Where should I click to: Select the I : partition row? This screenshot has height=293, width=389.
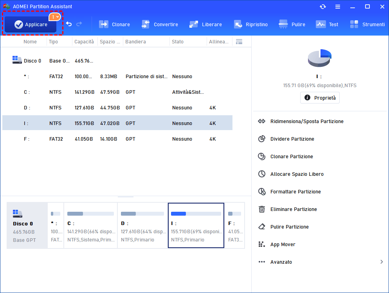pos(117,123)
